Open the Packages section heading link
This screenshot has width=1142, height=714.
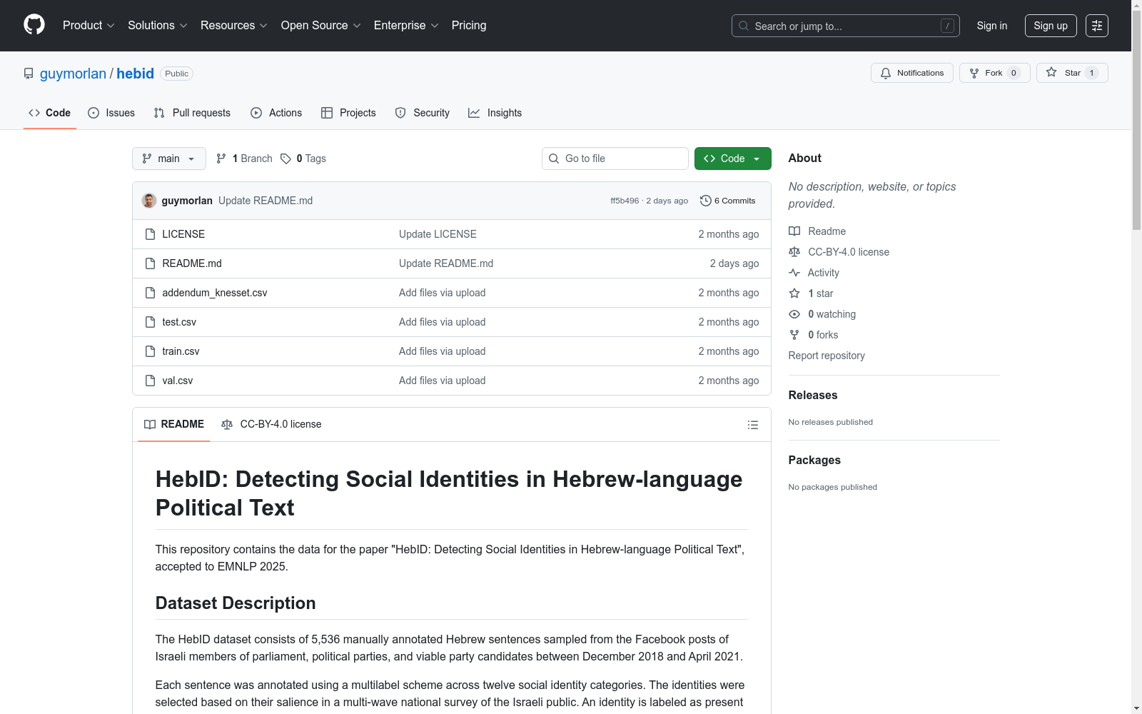(814, 460)
